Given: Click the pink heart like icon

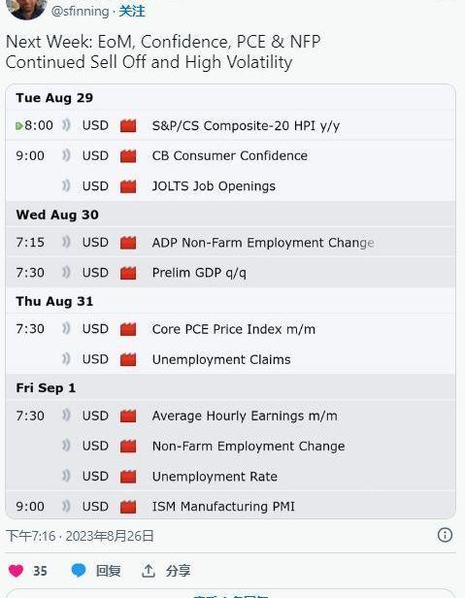Looking at the screenshot, I should click(x=17, y=571).
